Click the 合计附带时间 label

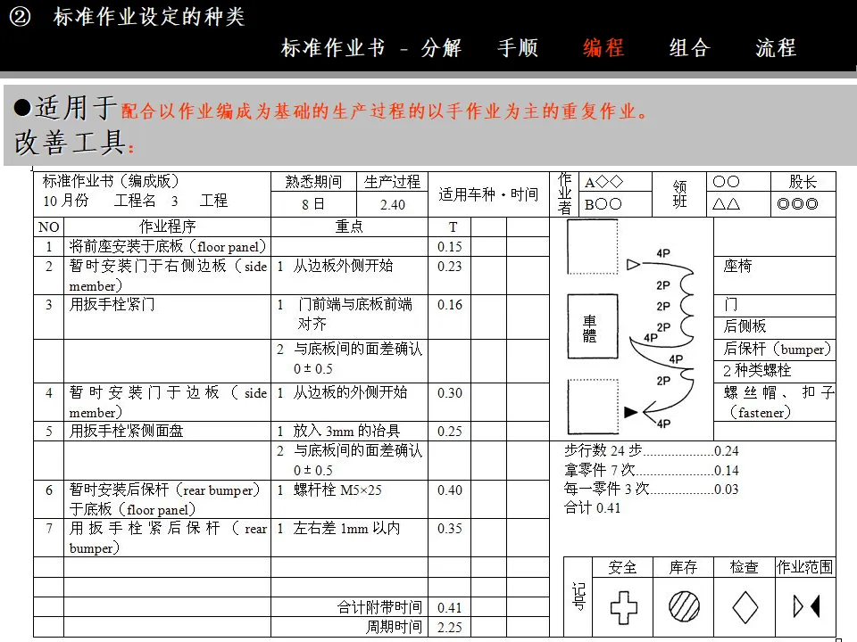coord(380,607)
